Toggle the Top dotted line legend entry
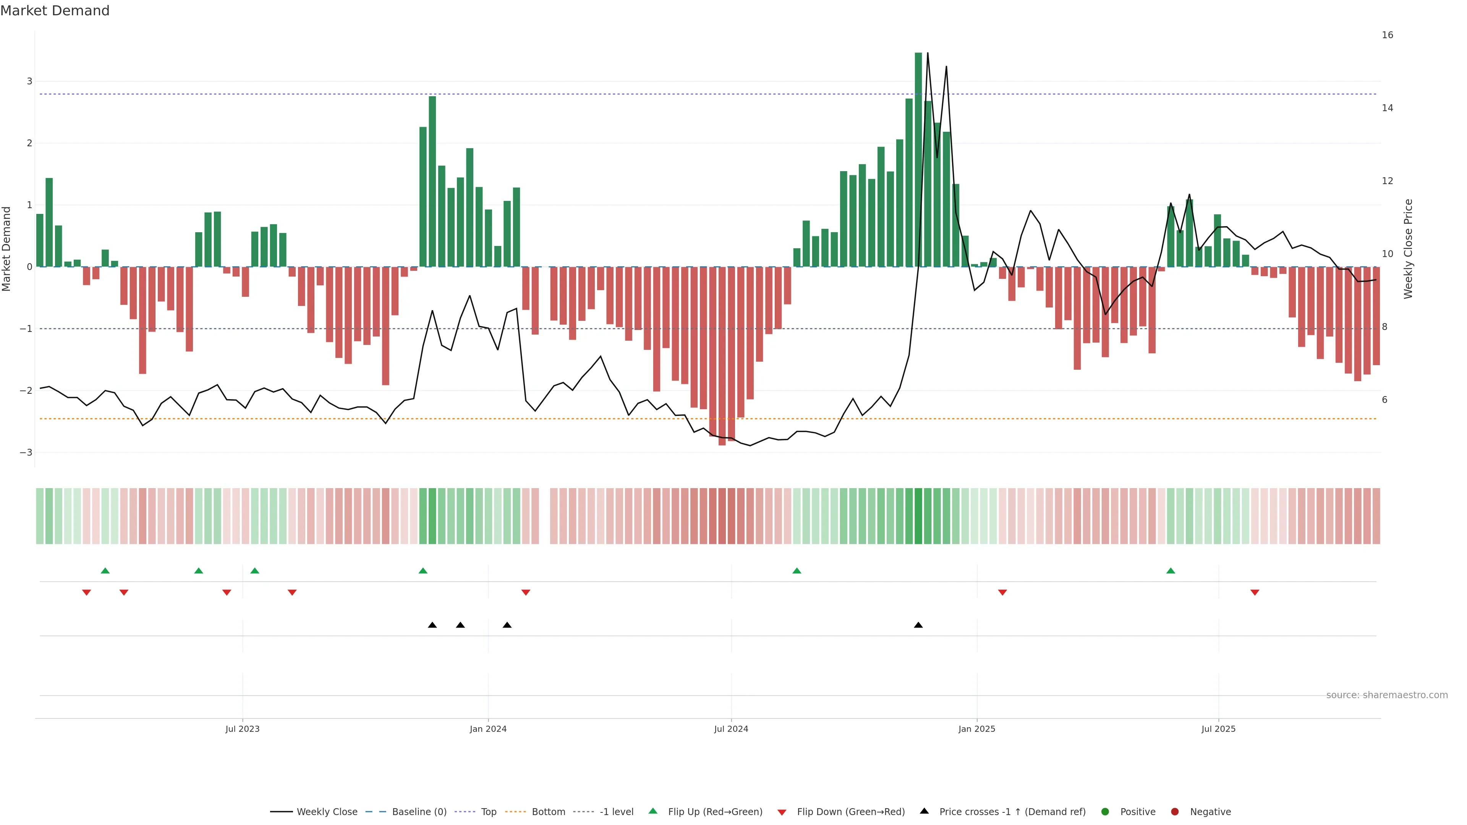Viewport: 1467px width, 825px height. (x=488, y=811)
